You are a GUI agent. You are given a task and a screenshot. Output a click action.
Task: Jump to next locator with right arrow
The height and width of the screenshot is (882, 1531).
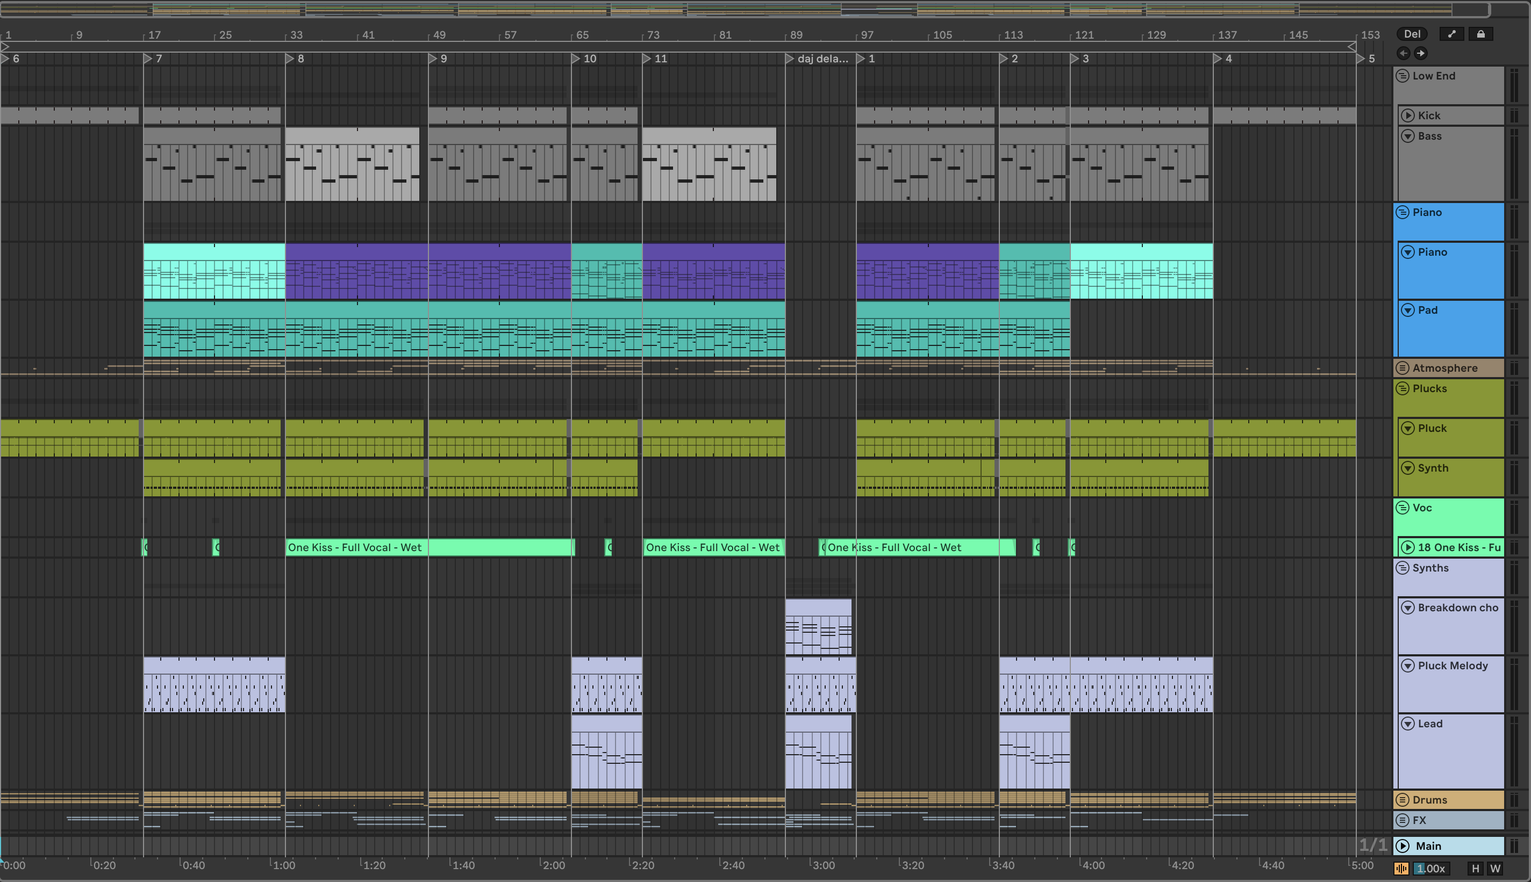[x=1421, y=53]
